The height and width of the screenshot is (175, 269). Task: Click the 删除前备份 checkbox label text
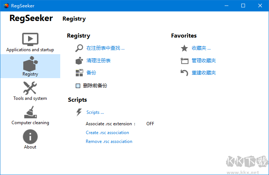95,85
